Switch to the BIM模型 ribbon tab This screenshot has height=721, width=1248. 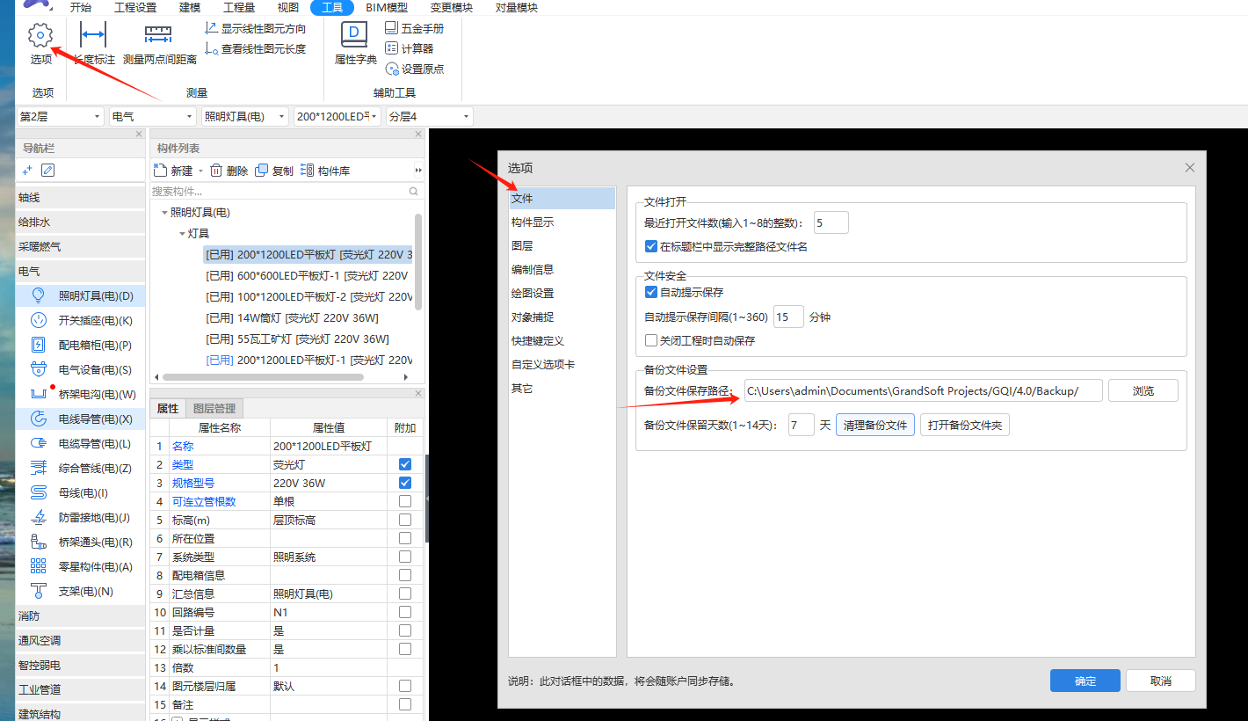[x=387, y=8]
